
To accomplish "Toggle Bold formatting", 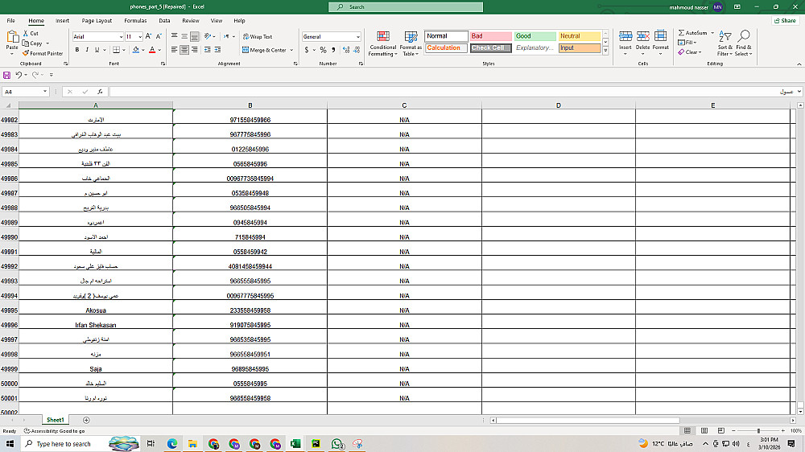I will (x=77, y=50).
